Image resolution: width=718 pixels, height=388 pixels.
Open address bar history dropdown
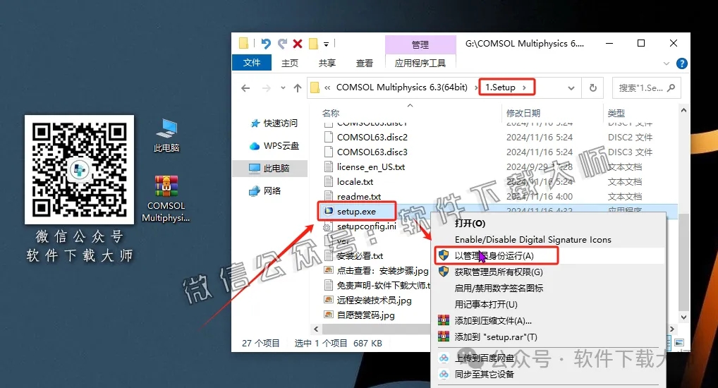pyautogui.click(x=571, y=88)
